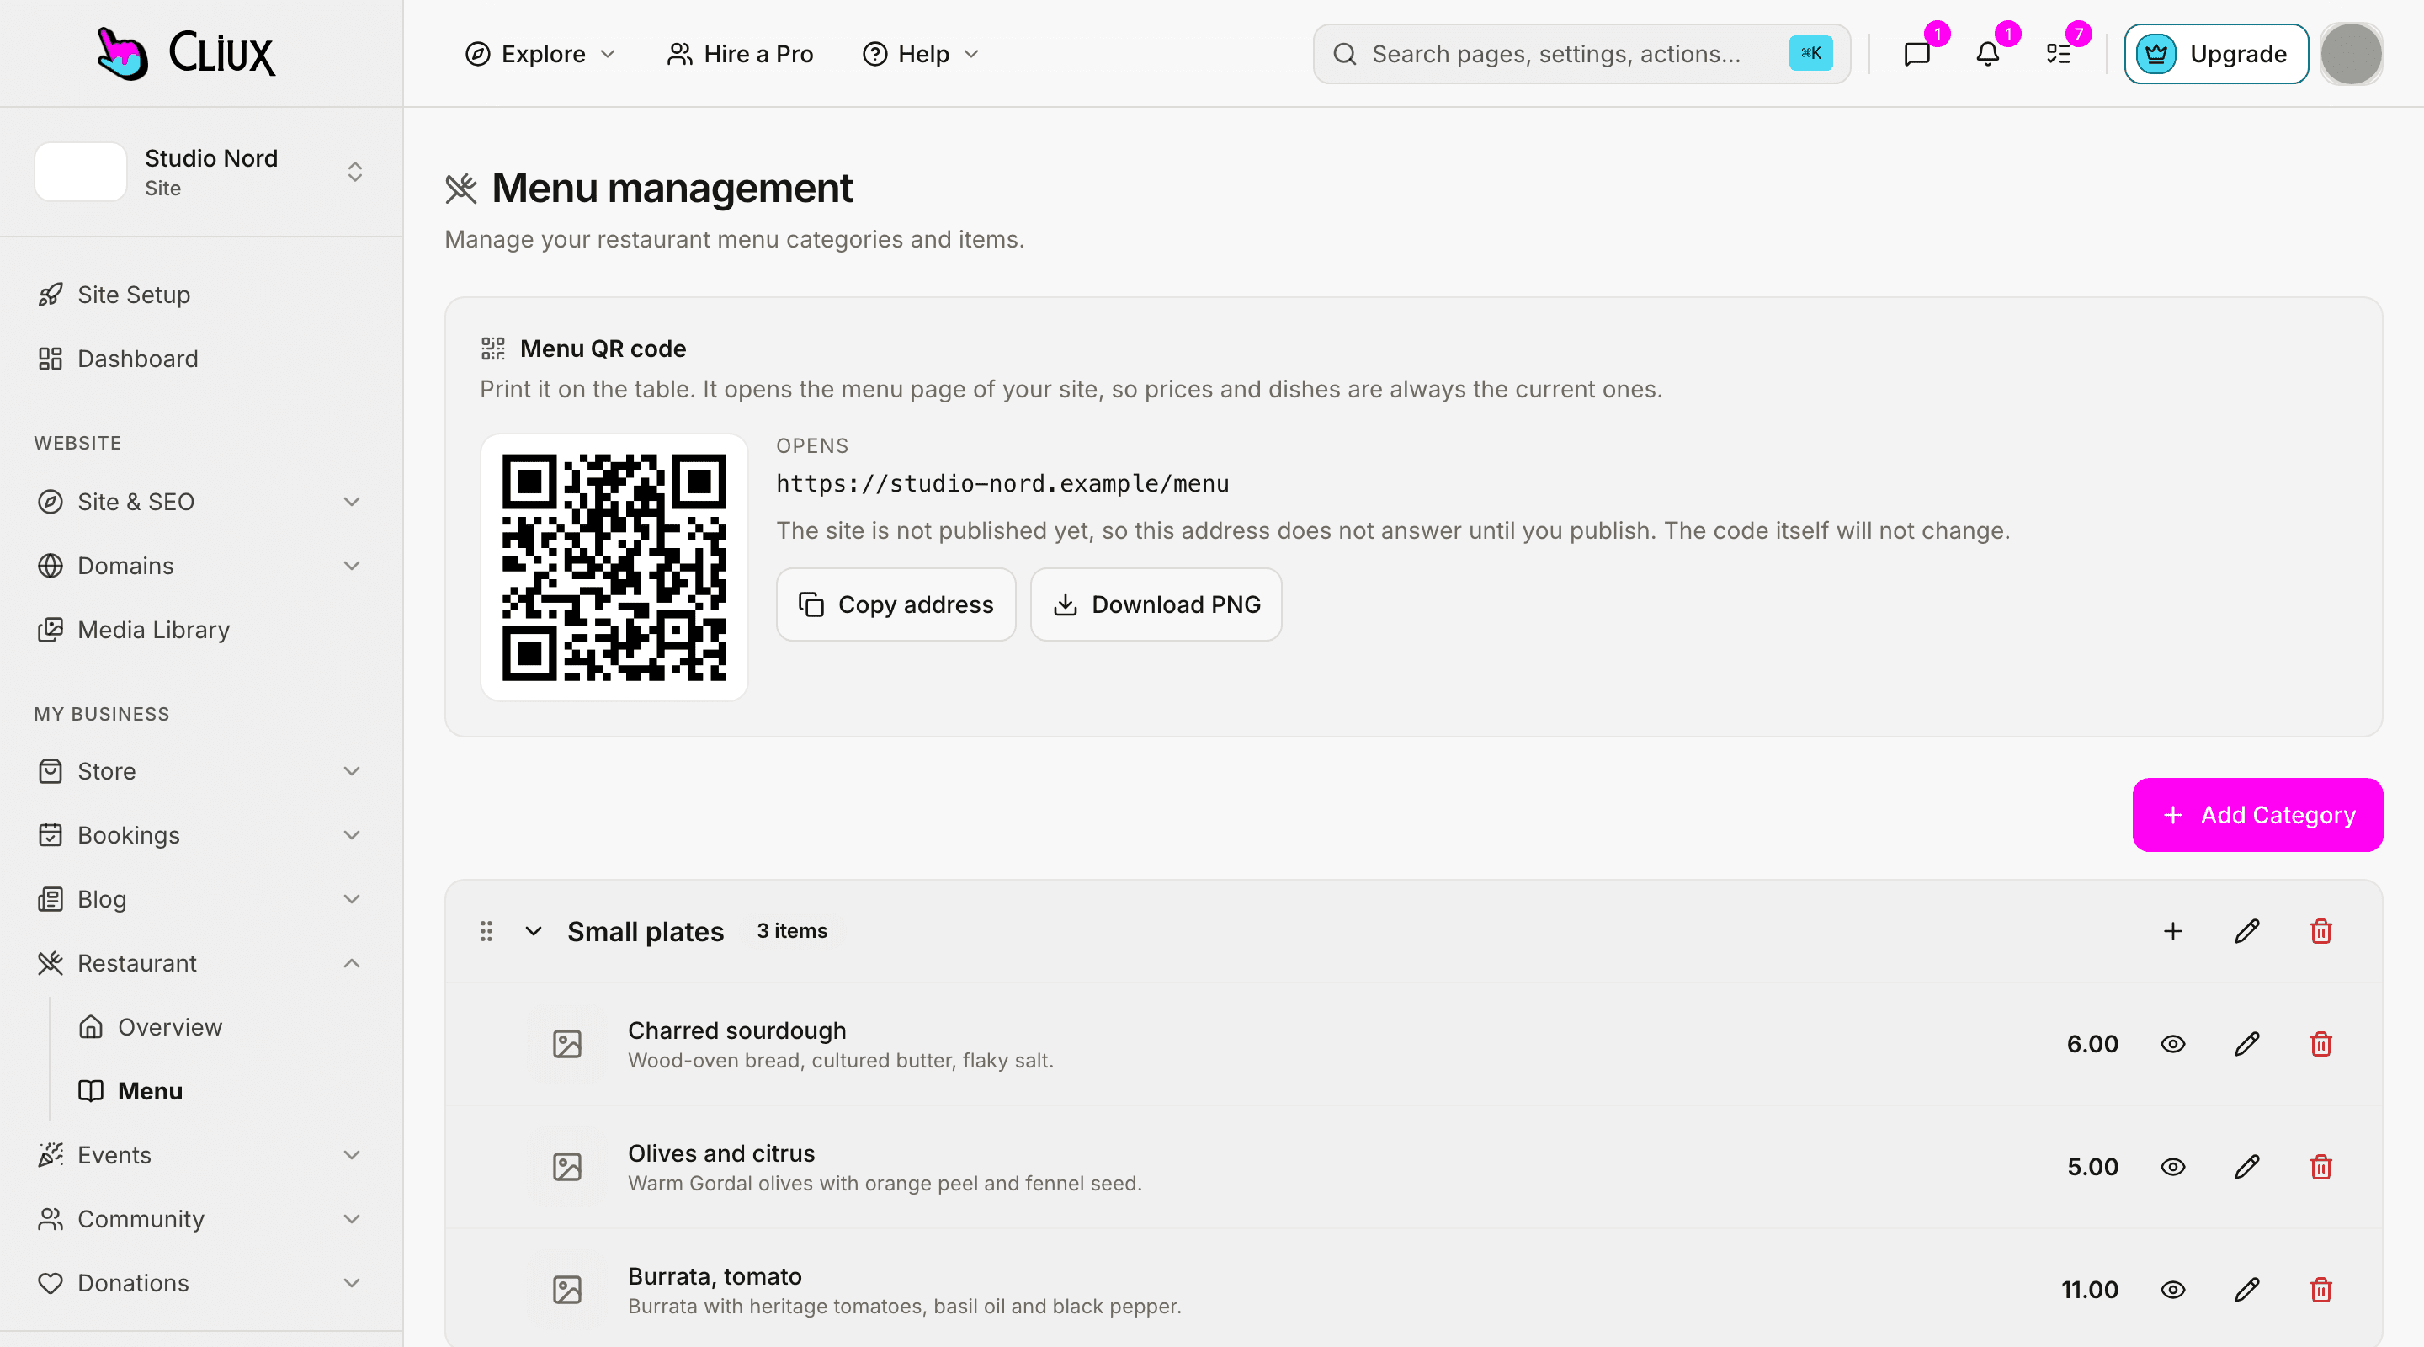Open the notifications bell

point(1987,54)
